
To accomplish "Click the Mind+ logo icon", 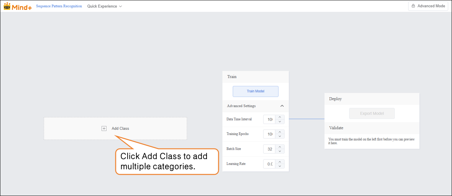I will [x=7, y=6].
